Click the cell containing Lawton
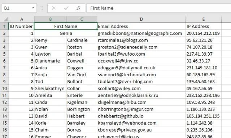Screen dimensions: 231x138 click(x=50, y=54)
